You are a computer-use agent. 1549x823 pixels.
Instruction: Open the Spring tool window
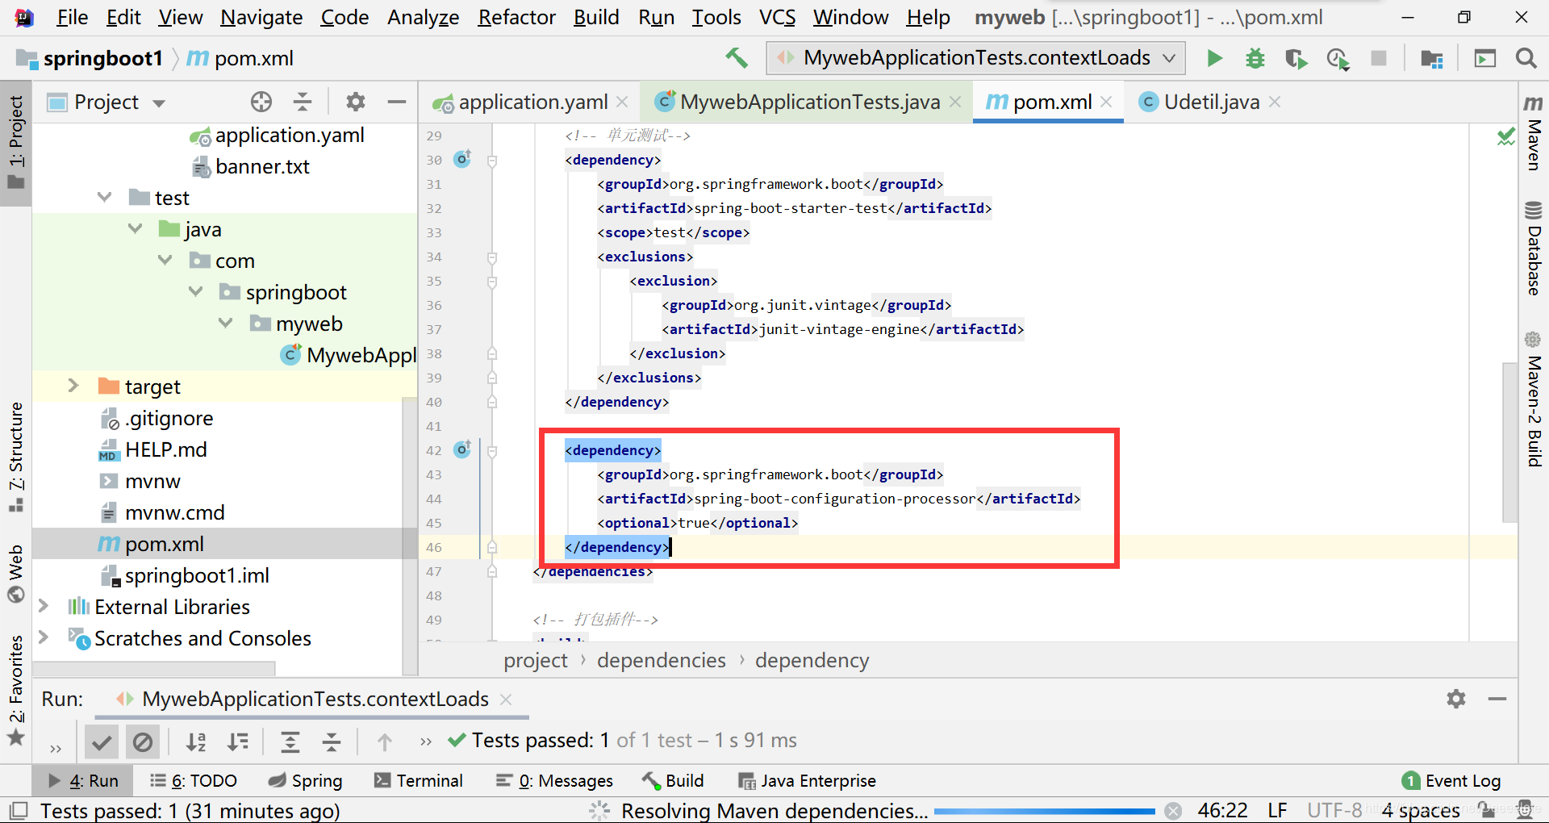coord(306,781)
